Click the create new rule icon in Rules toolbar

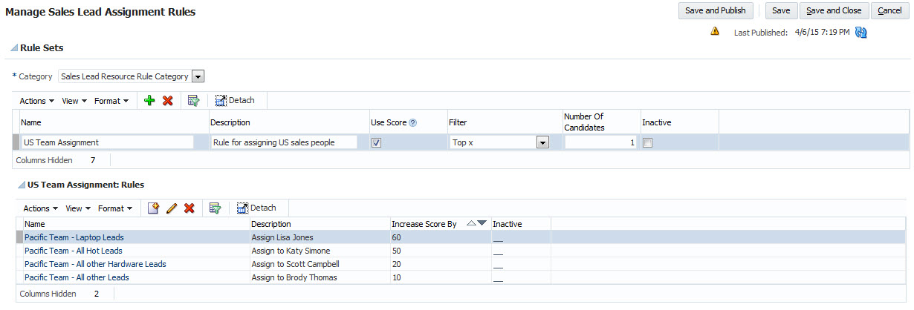(153, 208)
